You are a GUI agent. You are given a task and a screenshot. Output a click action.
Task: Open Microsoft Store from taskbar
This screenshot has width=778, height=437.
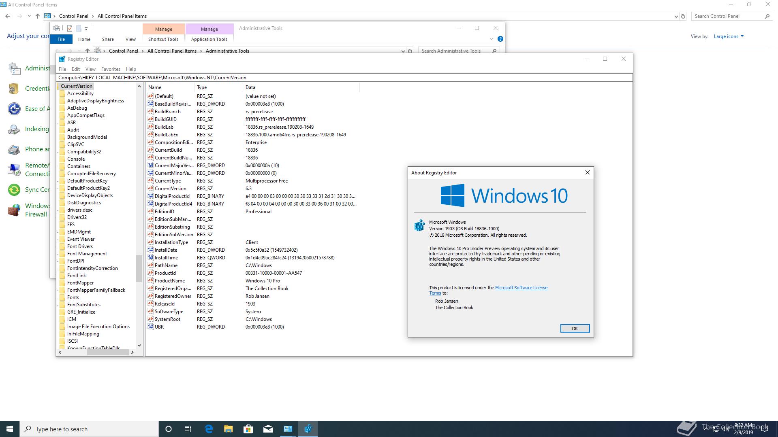coord(248,429)
